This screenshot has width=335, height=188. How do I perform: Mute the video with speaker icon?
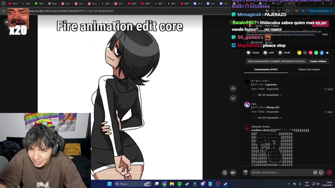(x=233, y=173)
